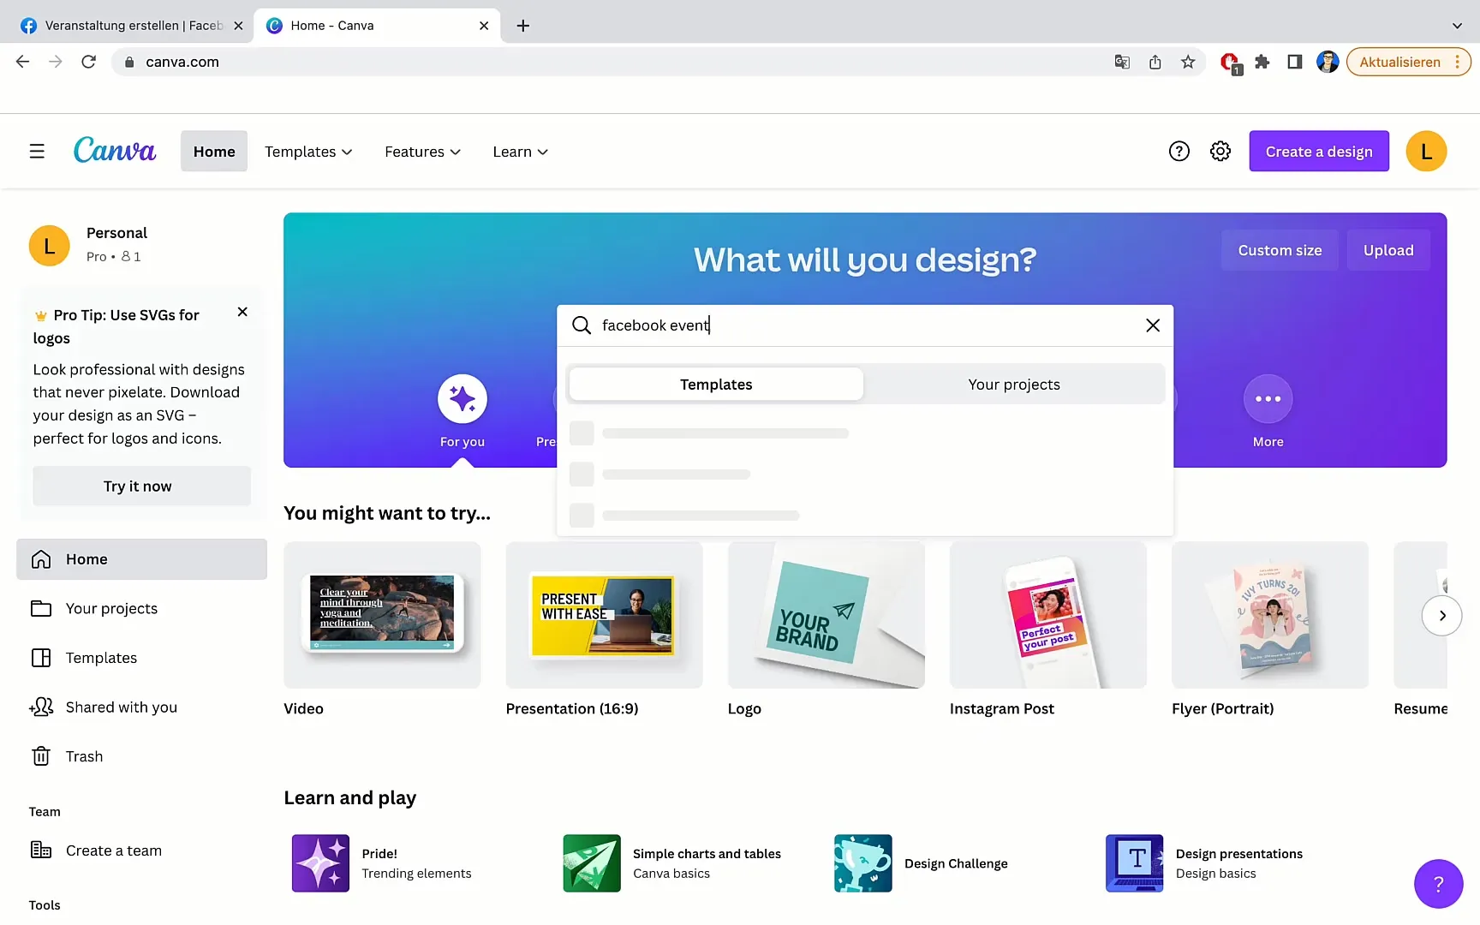The height and width of the screenshot is (925, 1480).
Task: Click in the facebook event search field
Action: pos(865,325)
